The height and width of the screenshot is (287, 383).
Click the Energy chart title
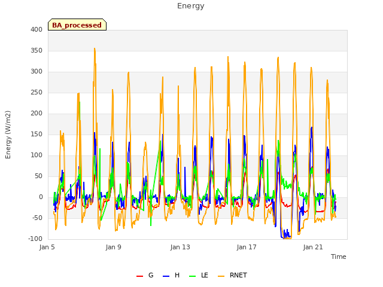click(191, 6)
